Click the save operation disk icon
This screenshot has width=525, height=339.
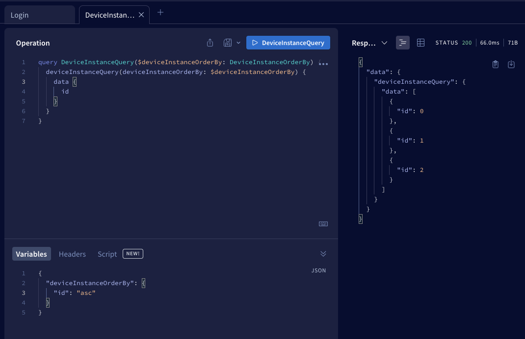pos(227,43)
